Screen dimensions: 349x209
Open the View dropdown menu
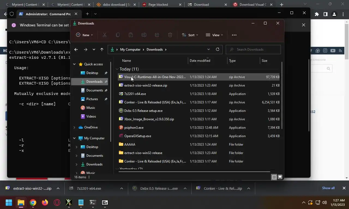click(x=214, y=35)
